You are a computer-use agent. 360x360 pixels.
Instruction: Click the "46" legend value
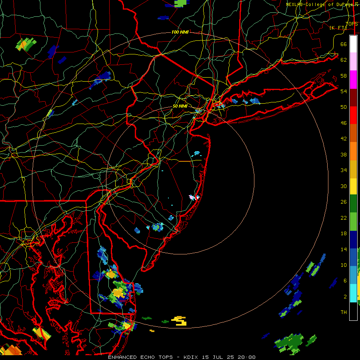pyautogui.click(x=344, y=123)
